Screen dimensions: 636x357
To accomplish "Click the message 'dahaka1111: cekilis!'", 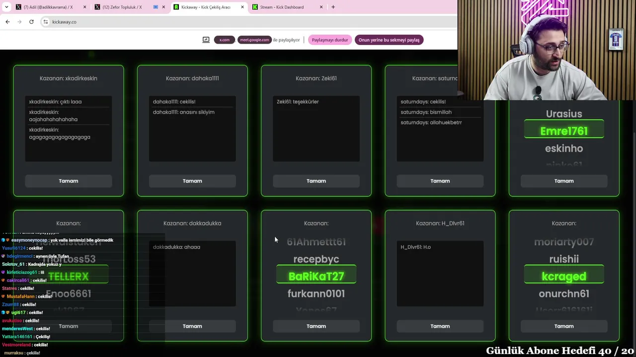I will [174, 102].
